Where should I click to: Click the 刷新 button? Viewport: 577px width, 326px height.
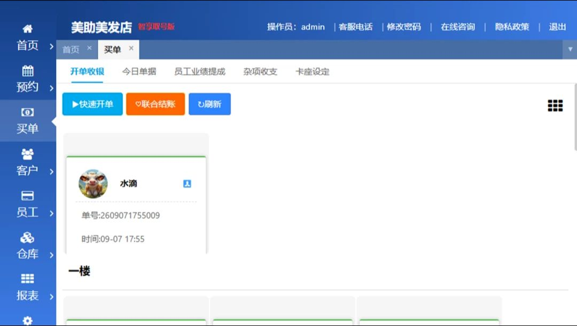tap(210, 104)
